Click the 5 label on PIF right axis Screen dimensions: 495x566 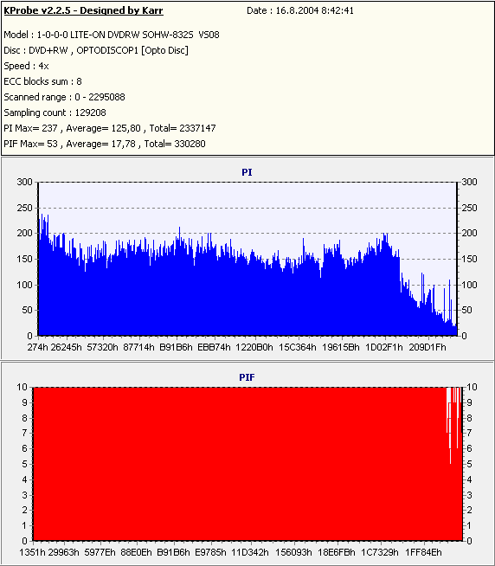(469, 464)
